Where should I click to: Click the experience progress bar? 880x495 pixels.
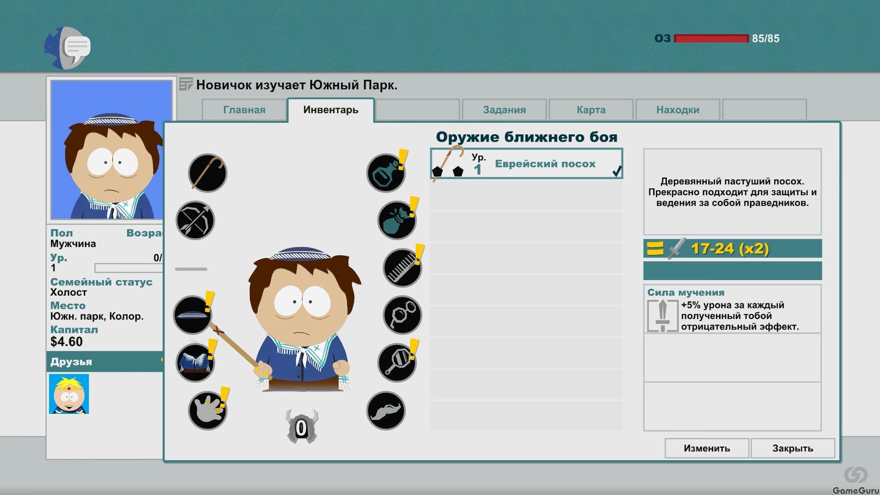click(x=129, y=268)
